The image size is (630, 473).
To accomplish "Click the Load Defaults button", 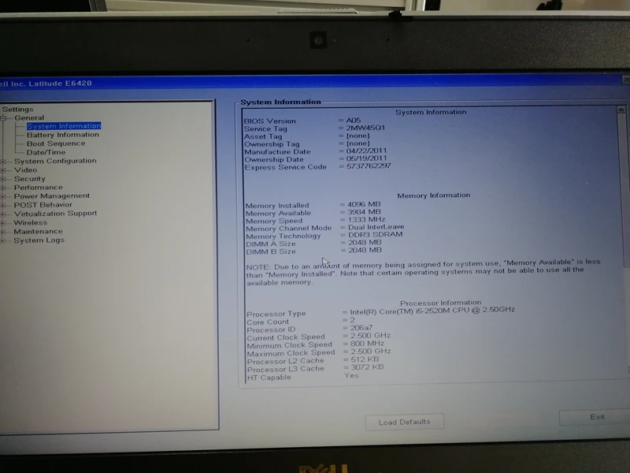I will [405, 422].
